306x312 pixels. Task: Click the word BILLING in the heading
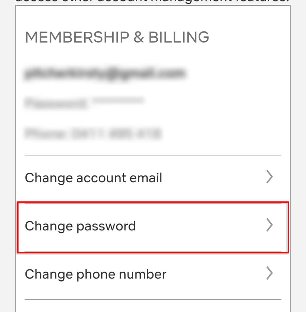pos(179,38)
